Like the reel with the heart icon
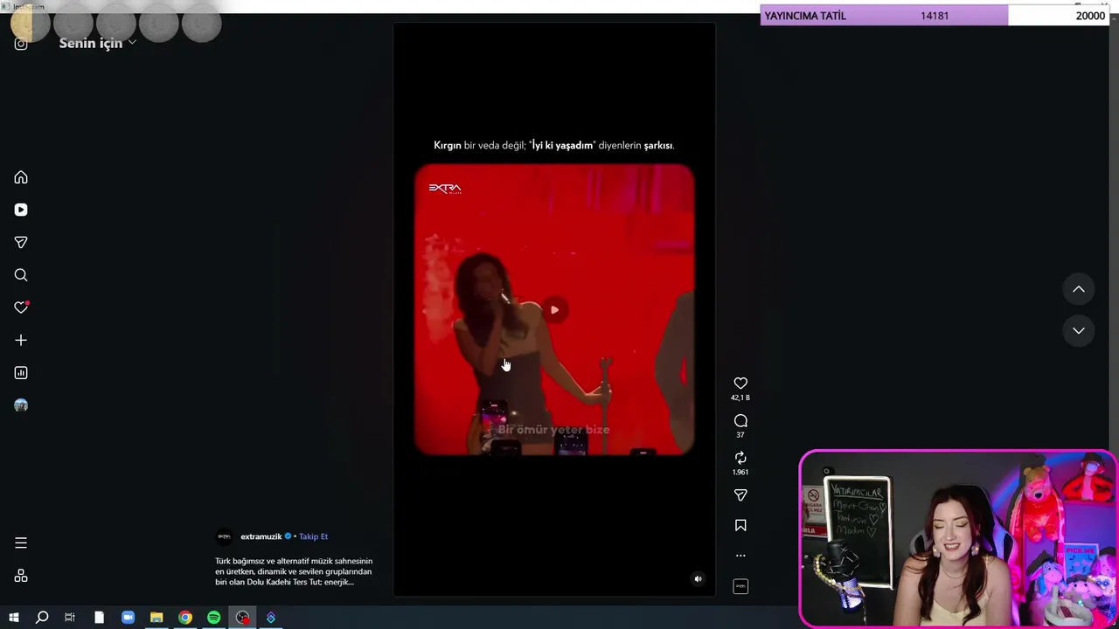Screen dimensions: 1119x629 click(740, 384)
